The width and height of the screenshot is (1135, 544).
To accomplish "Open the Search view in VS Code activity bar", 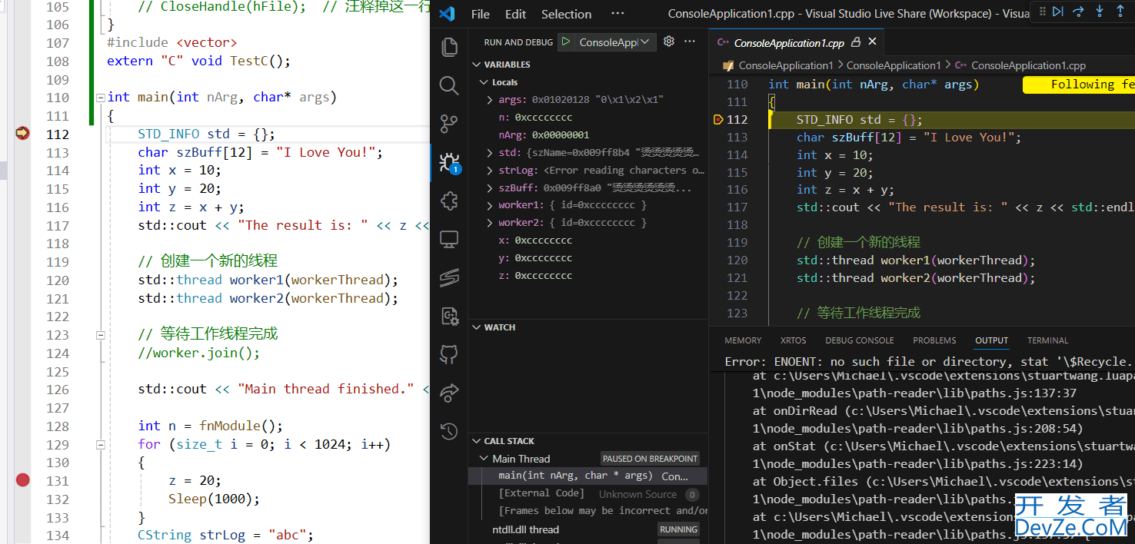I will click(x=449, y=85).
